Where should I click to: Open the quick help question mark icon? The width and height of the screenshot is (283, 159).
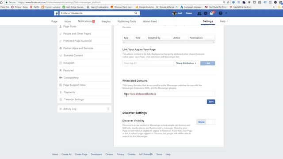coord(221,13)
